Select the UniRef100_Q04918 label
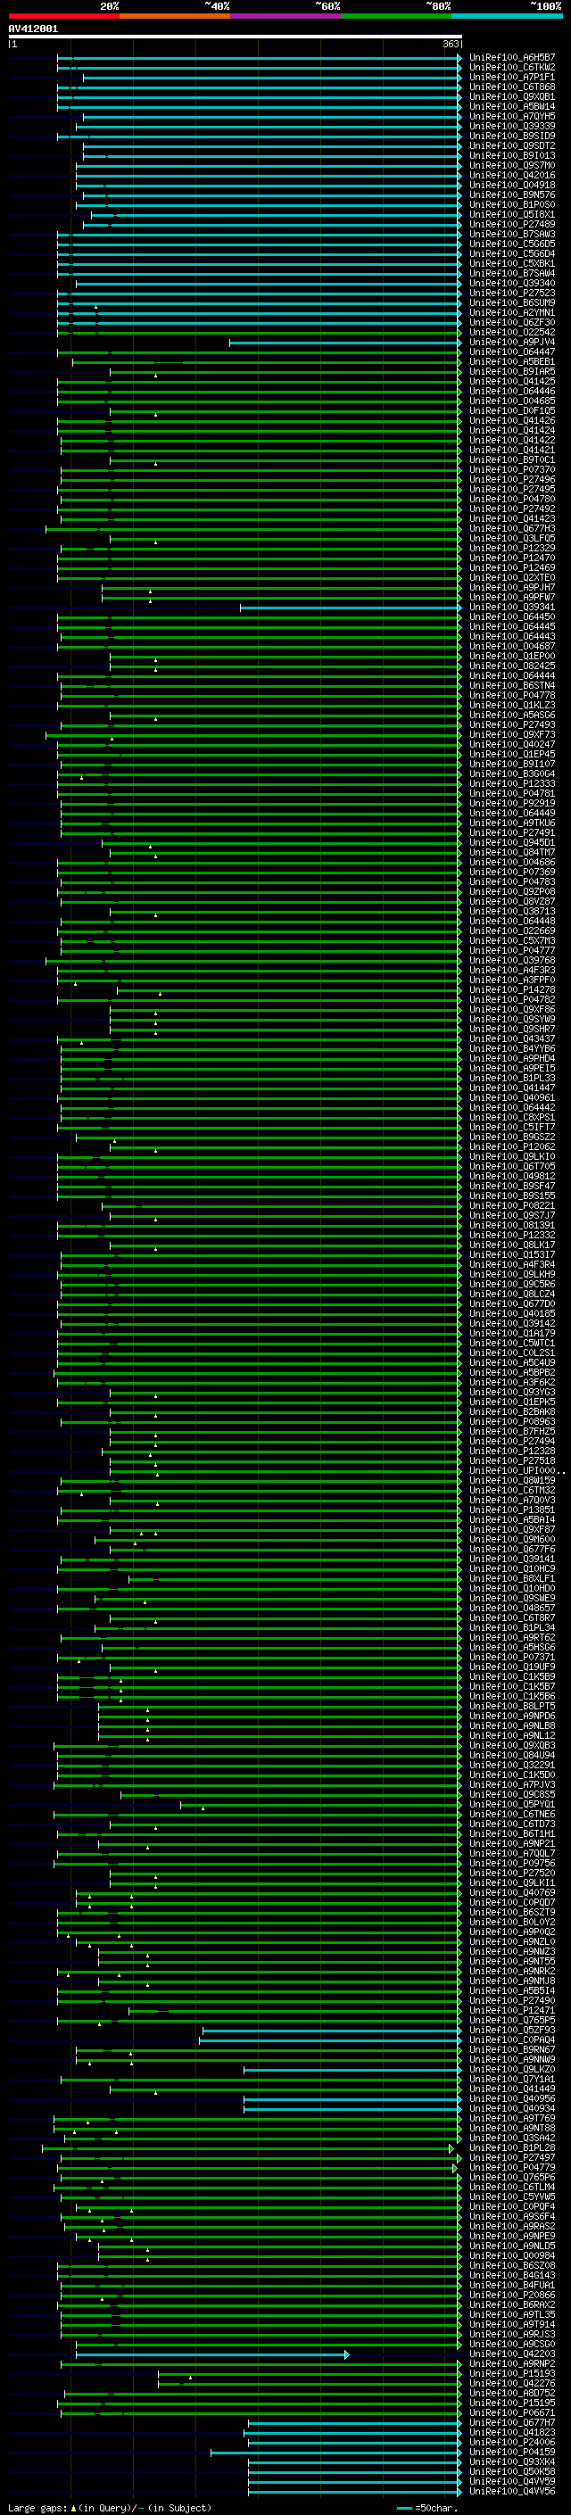This screenshot has height=2515, width=571. click(x=512, y=185)
